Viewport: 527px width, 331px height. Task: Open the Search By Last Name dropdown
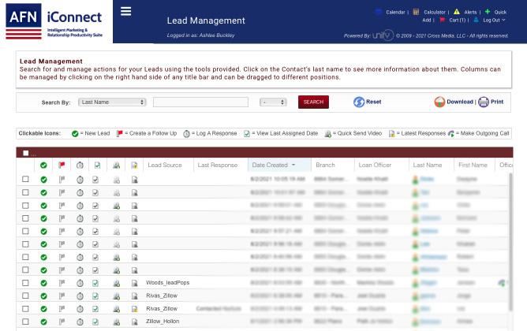point(112,102)
